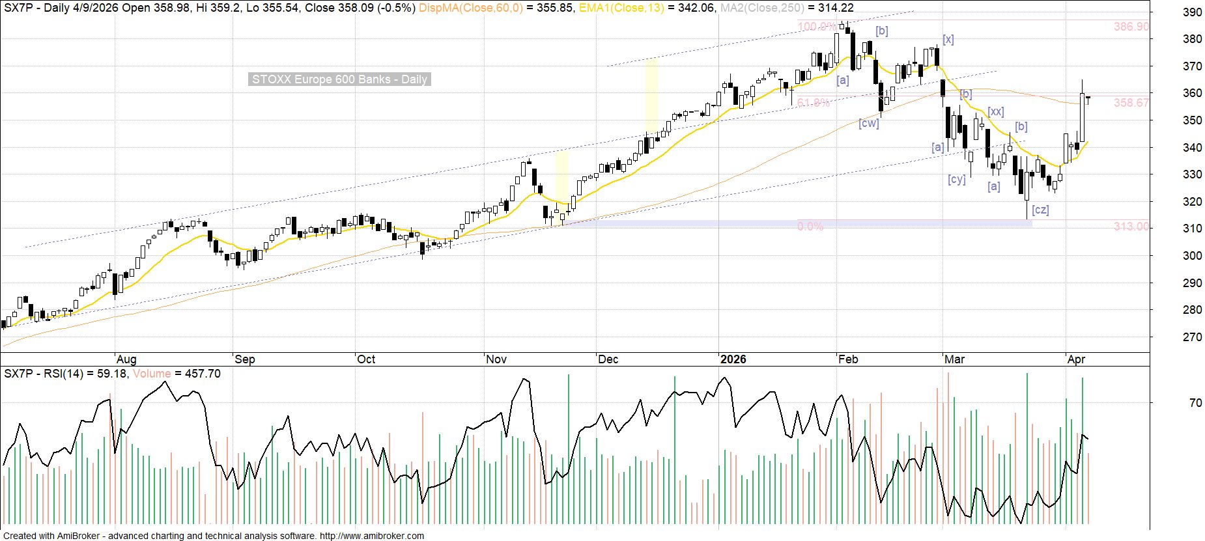The width and height of the screenshot is (1205, 541).
Task: Click the [cy] wave label
Action: [x=956, y=179]
